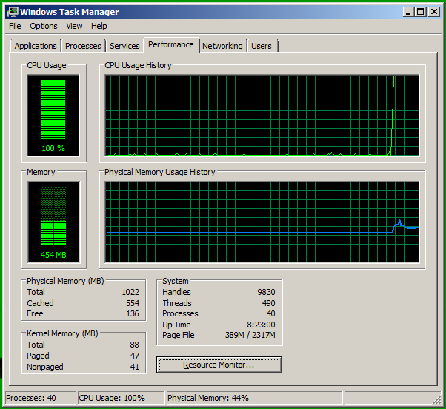Open the File menu
The height and width of the screenshot is (409, 446).
pos(15,26)
